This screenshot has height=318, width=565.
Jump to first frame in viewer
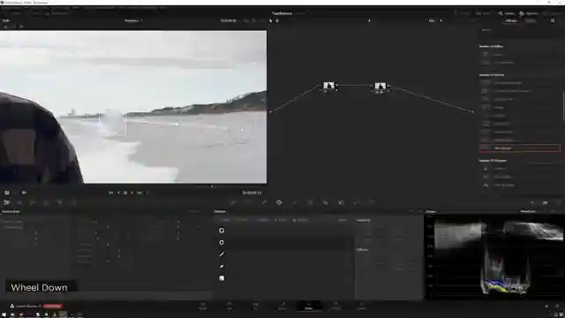coord(110,193)
